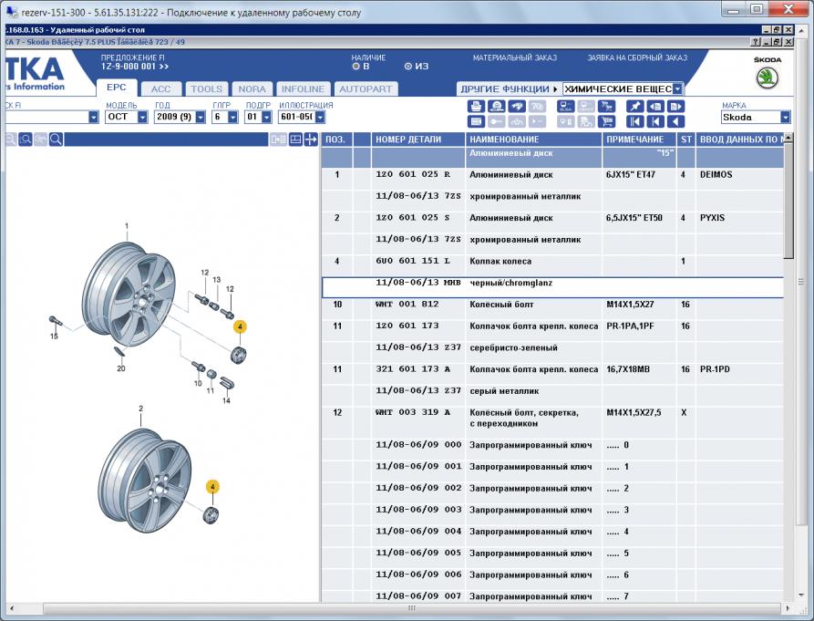814x621 pixels.
Task: Select the Колпак колеса row name
Action: coord(500,261)
